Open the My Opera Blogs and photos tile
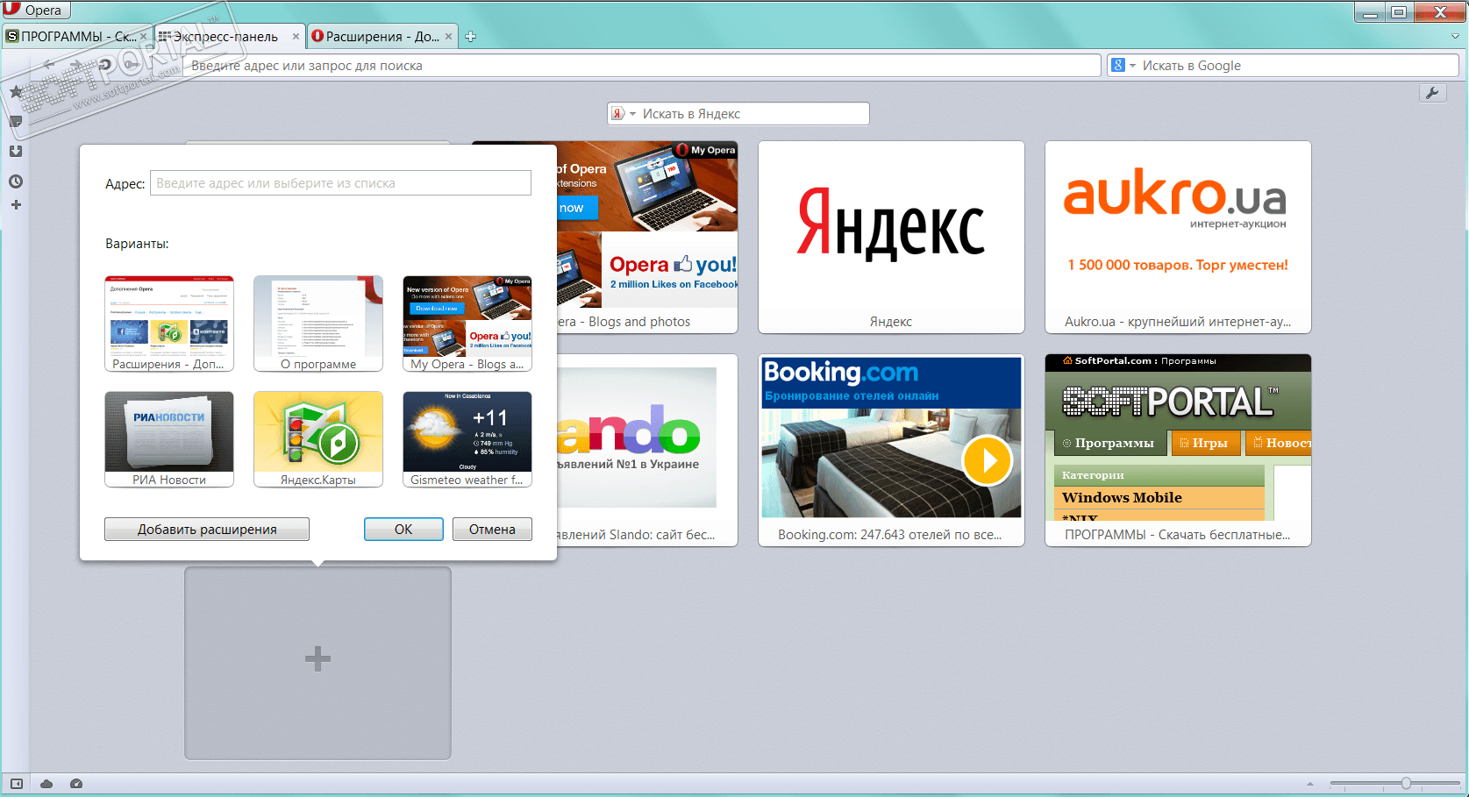The image size is (1469, 797). (647, 237)
